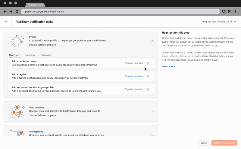This screenshot has height=149, width=241.
Task: Go back with the browser back arrow
Action: 5,11
